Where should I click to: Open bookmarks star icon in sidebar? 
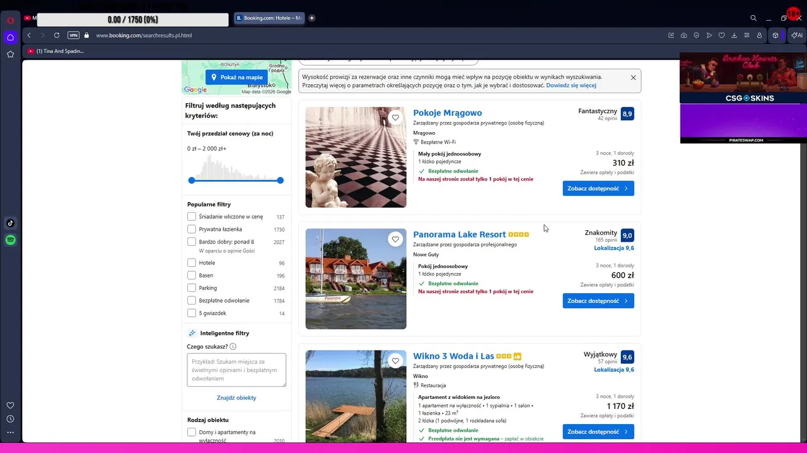pos(10,54)
